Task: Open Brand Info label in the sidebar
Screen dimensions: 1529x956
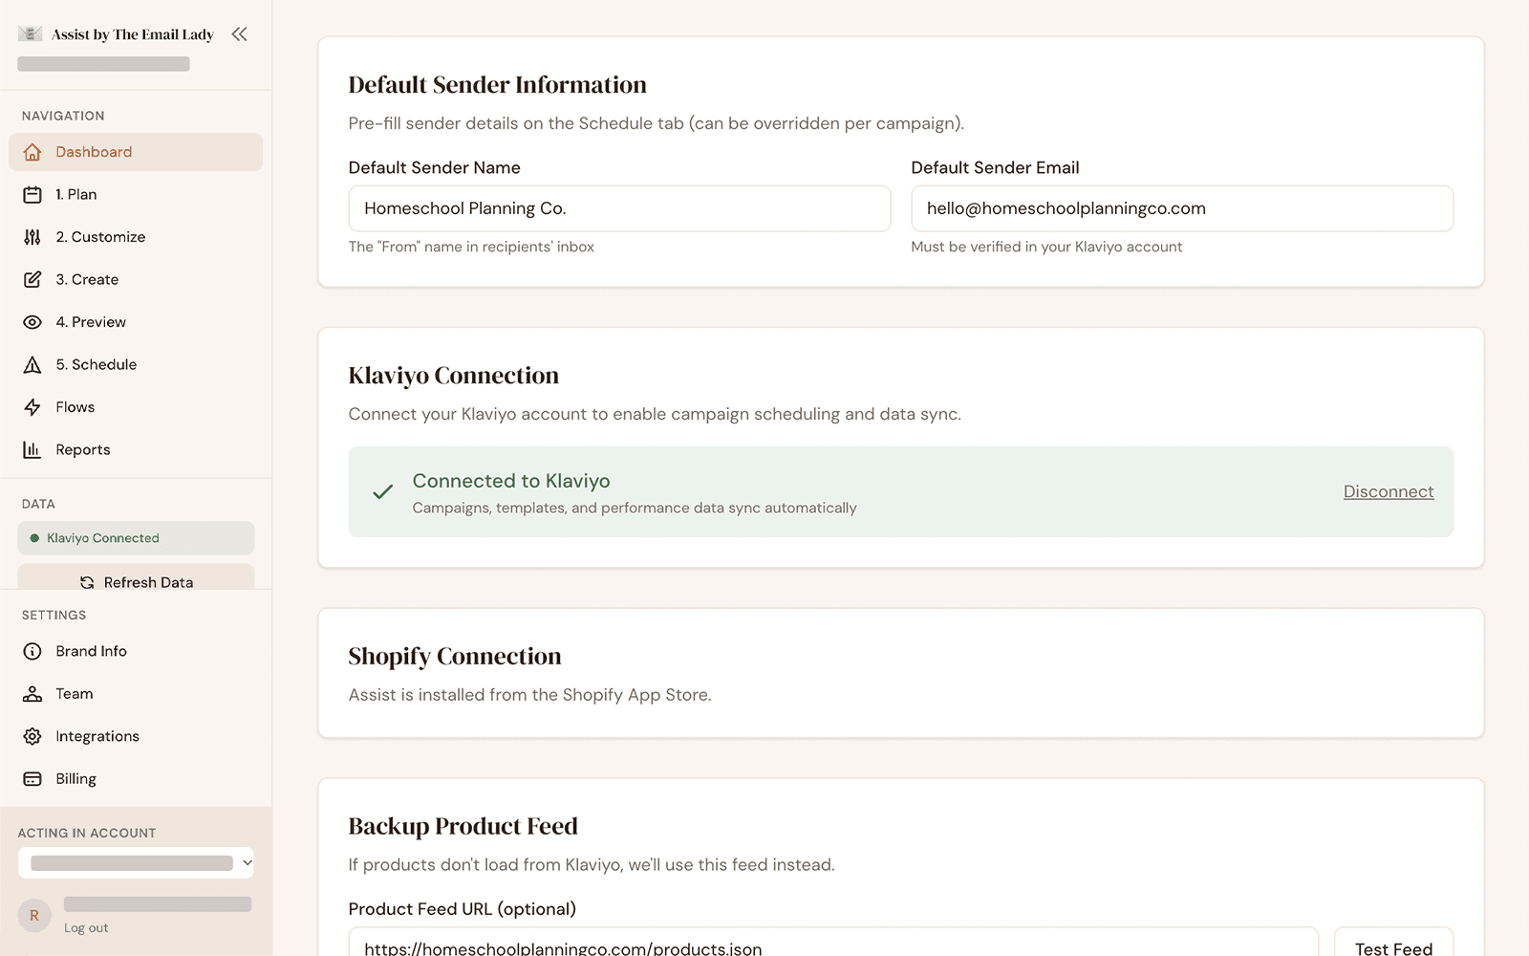Action: pyautogui.click(x=91, y=651)
